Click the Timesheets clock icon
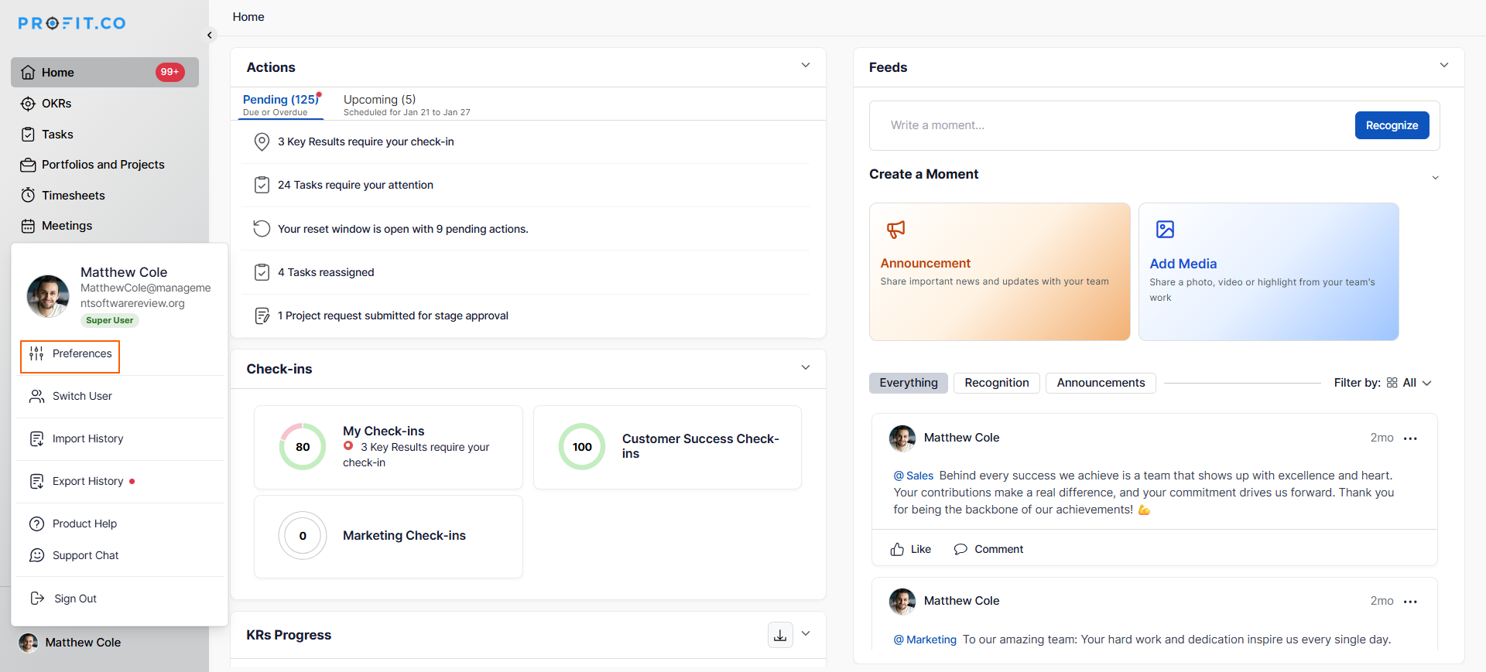Screen dimensions: 1486x672 [28, 196]
